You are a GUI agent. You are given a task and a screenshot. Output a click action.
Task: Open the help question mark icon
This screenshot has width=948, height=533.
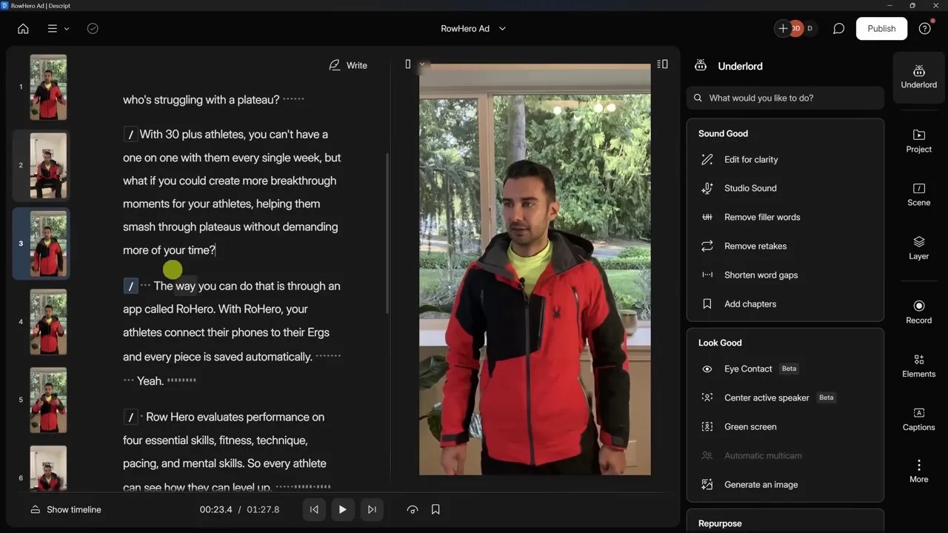[924, 28]
